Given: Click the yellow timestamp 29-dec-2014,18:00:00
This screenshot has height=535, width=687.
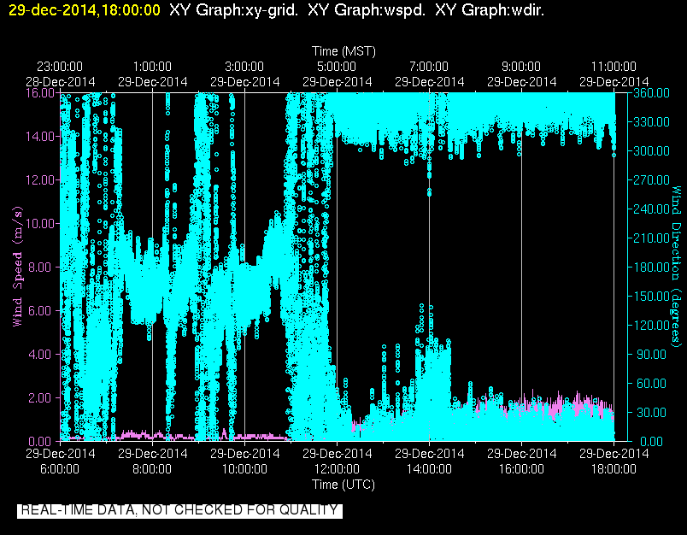Looking at the screenshot, I should tap(85, 10).
